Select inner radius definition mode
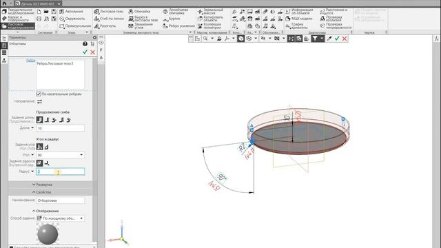Image resolution: width=441 pixels, height=248 pixels. pyautogui.click(x=40, y=163)
